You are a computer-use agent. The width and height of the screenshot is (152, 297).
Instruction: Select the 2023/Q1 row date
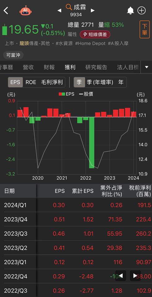tap(15, 262)
